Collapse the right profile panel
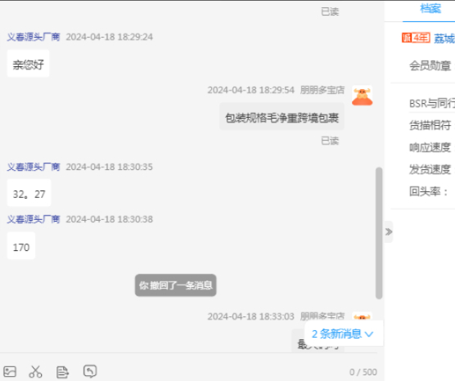Screen dimensions: 455x381 [389, 231]
